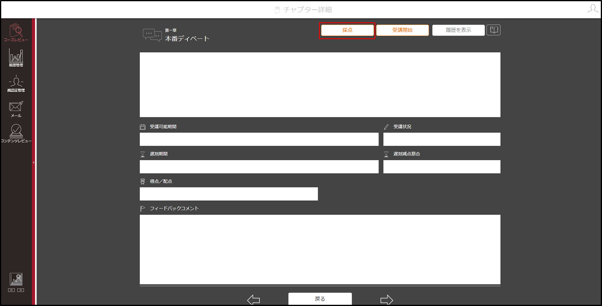Click the open book icon beside 履歴を表示
602x306 pixels.
[x=494, y=30]
